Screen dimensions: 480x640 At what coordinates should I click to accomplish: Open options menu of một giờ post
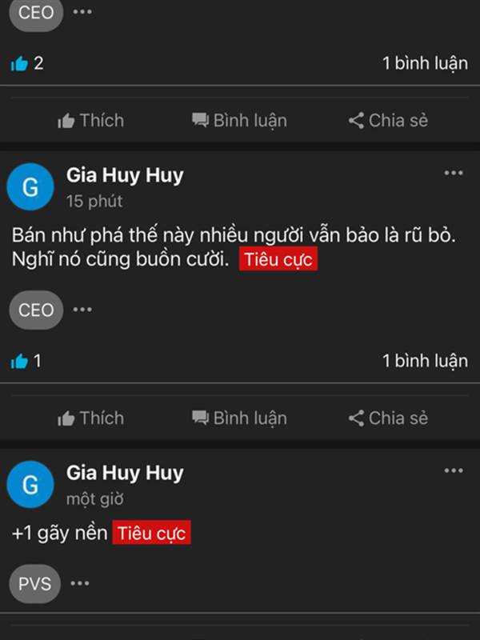(454, 470)
